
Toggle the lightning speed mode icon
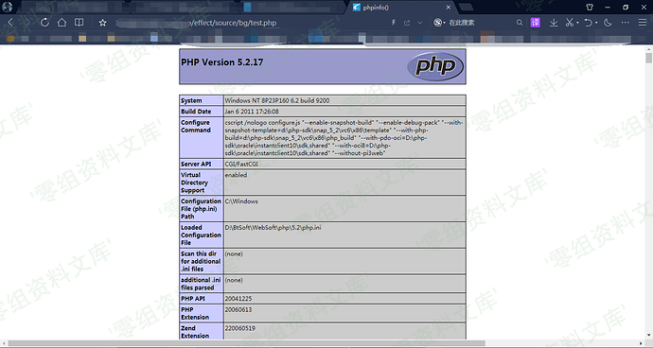tap(393, 23)
